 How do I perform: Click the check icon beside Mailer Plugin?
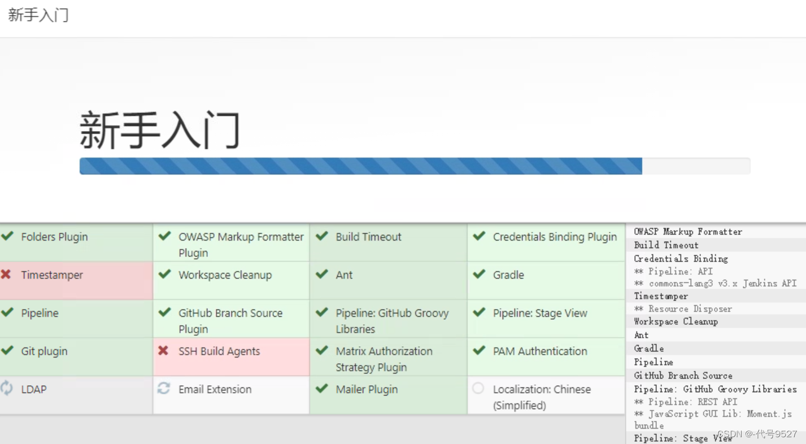tap(322, 389)
